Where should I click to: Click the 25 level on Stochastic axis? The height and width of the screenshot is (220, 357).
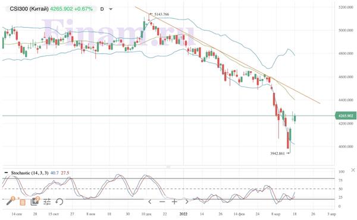click(340, 197)
